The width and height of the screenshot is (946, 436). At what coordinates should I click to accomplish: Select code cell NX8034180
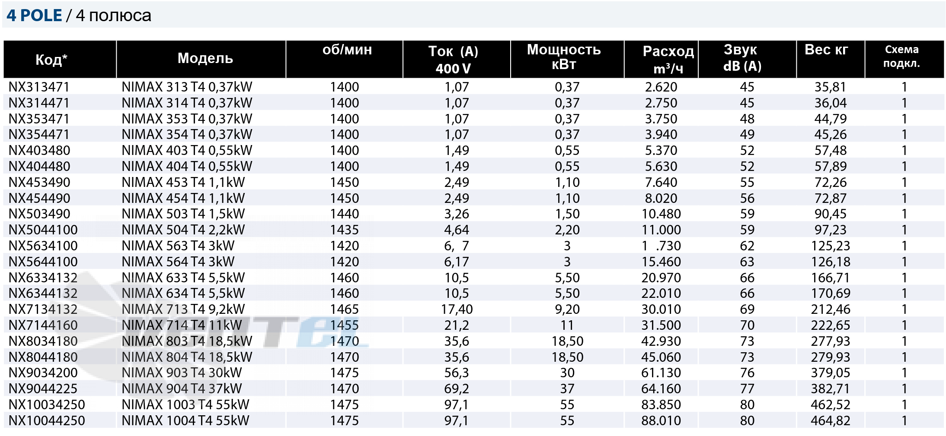point(43,341)
